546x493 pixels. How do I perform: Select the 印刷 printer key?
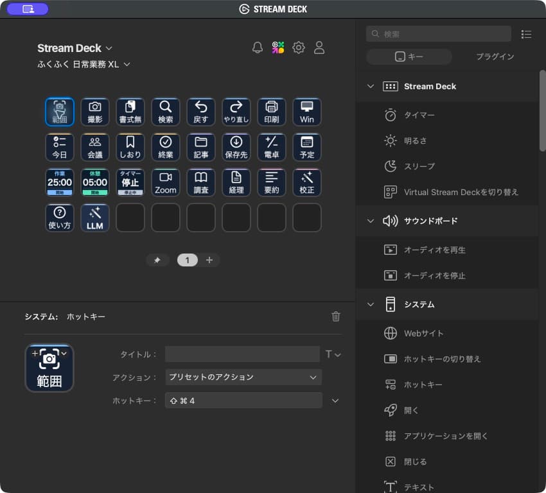272,112
